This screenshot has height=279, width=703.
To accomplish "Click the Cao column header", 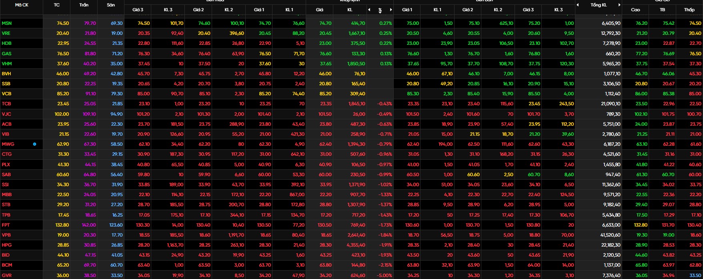I will tap(635, 10).
